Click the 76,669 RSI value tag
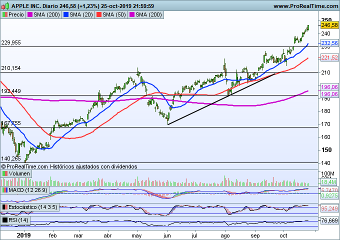 point(329,220)
